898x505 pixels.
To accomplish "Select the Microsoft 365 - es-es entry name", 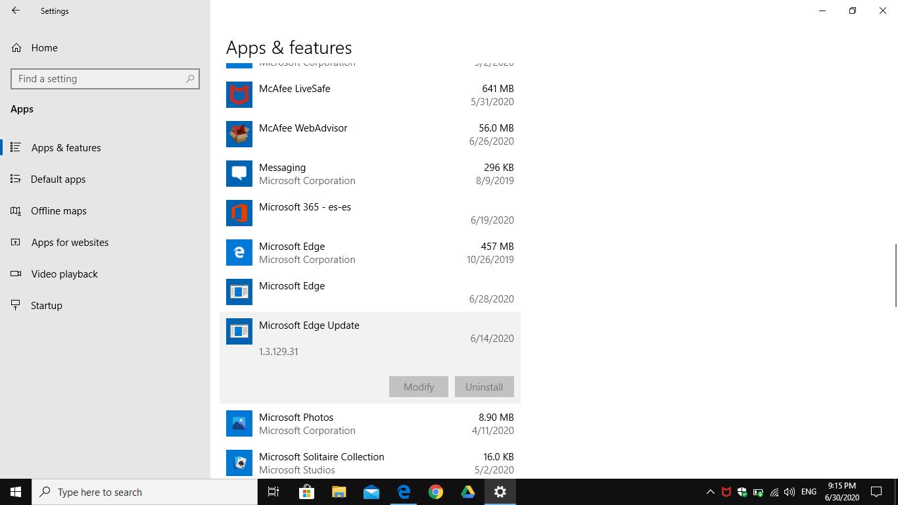I will (305, 206).
